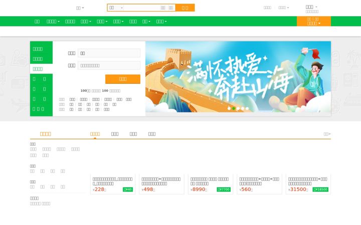Select the third carousel dot on the banner
The height and width of the screenshot is (225, 361).
[x=238, y=108]
